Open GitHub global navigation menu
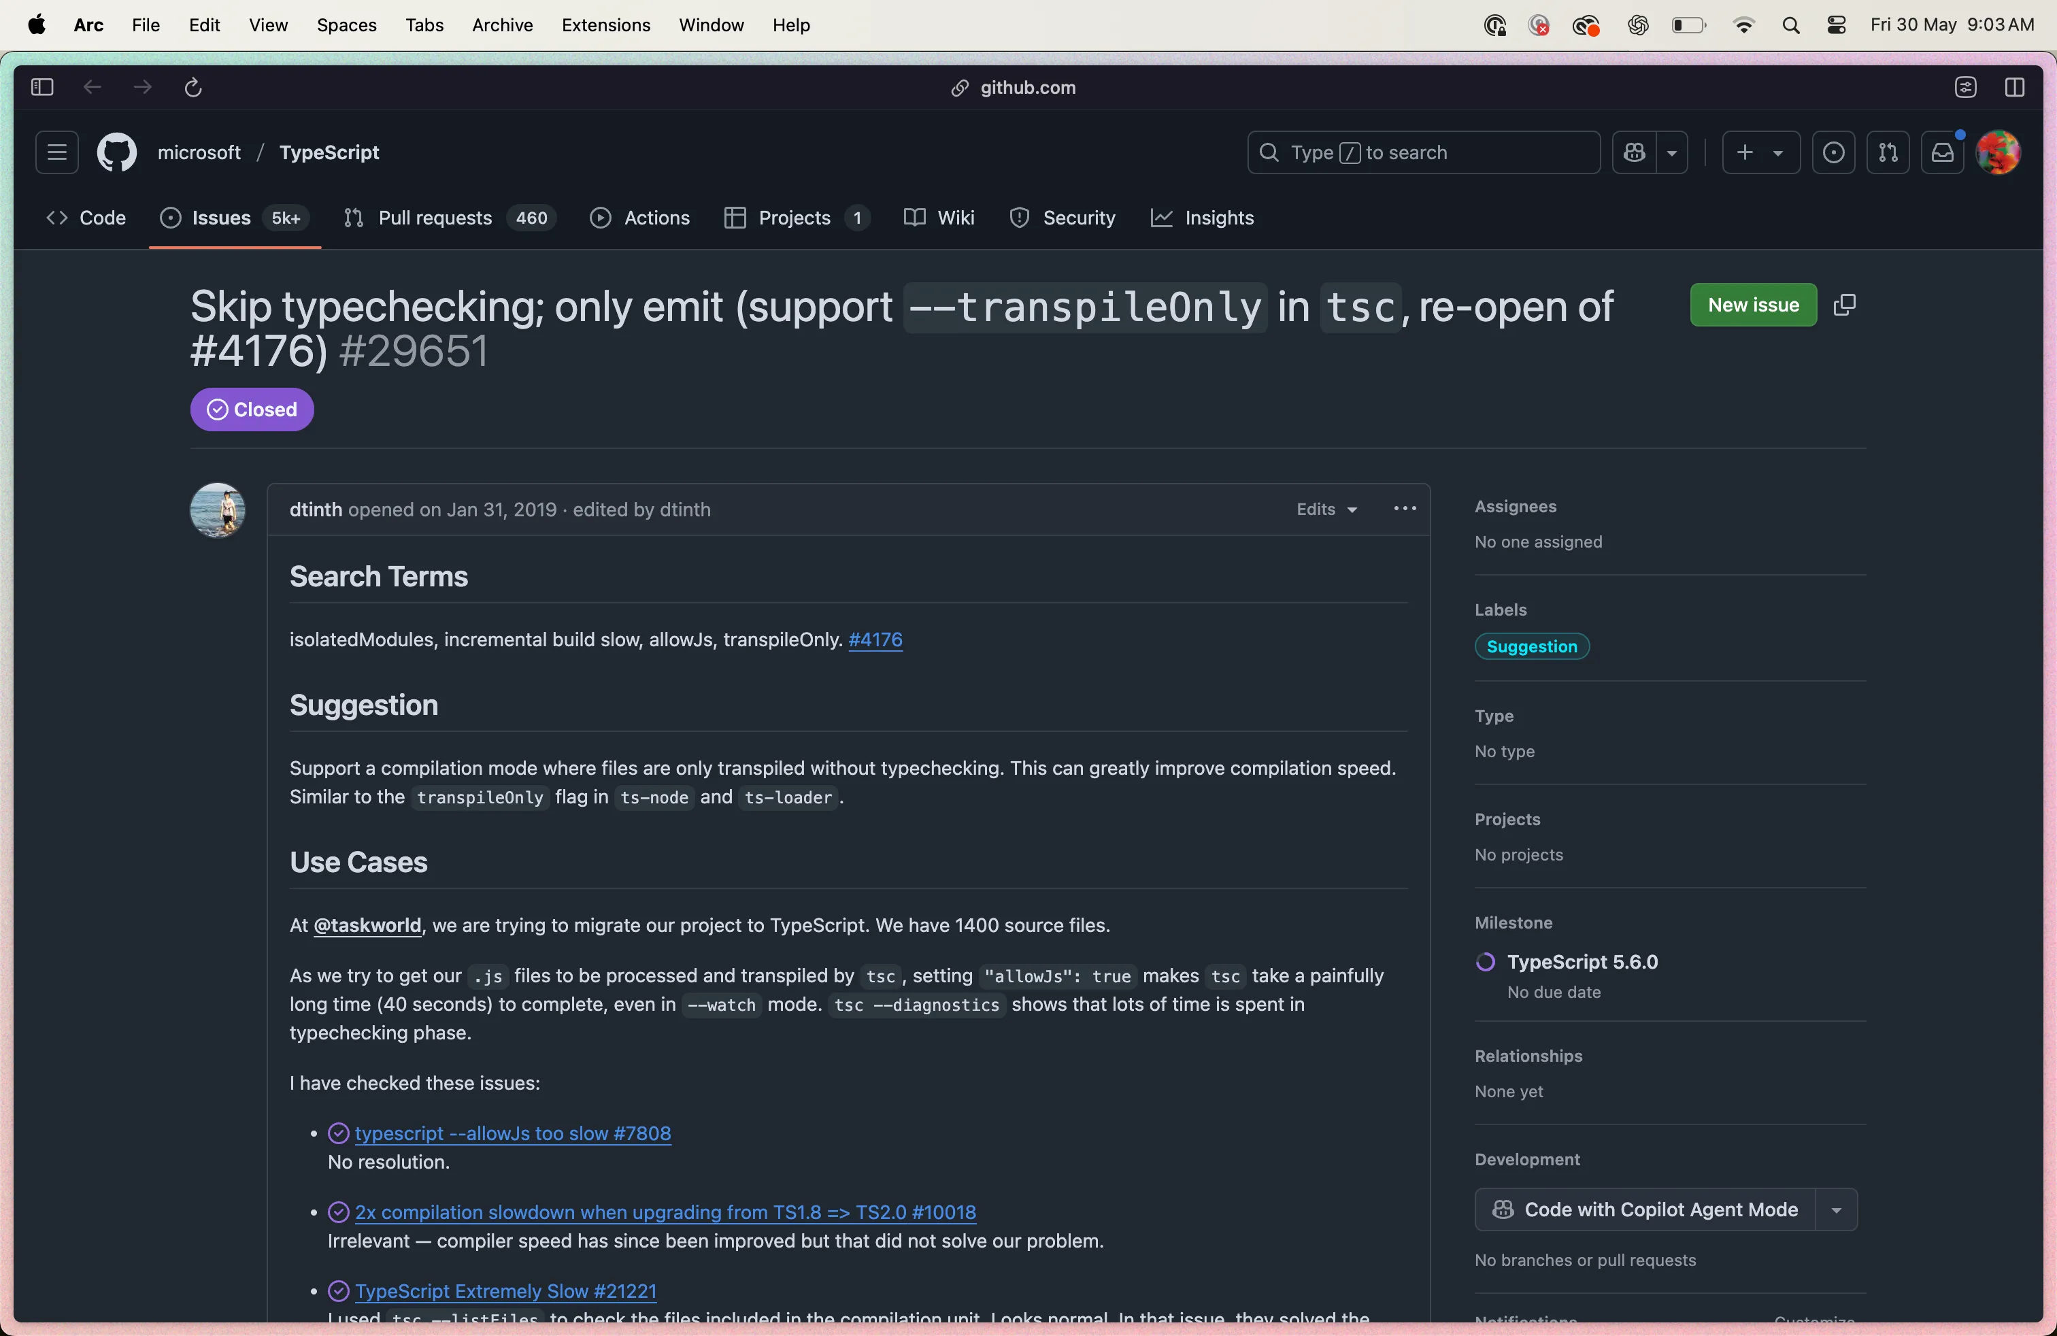2057x1336 pixels. [x=57, y=152]
